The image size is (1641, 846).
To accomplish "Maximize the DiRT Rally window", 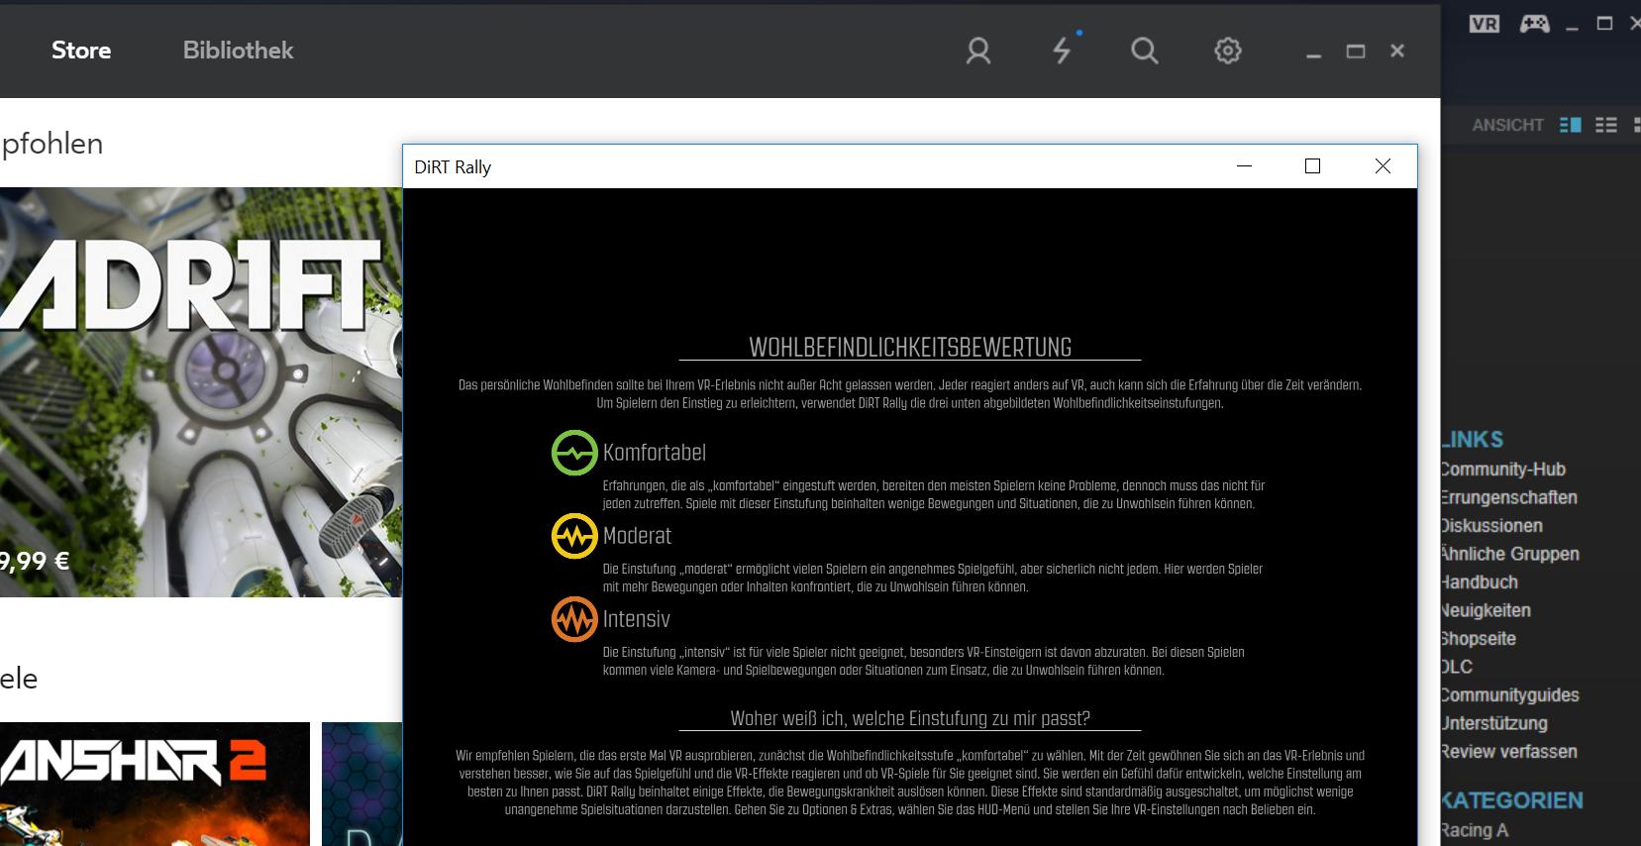I will click(1313, 166).
